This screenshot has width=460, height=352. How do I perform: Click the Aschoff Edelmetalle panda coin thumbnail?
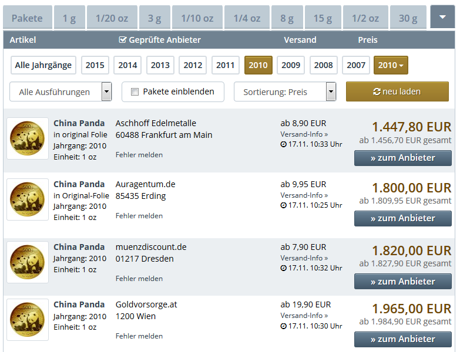(28, 138)
